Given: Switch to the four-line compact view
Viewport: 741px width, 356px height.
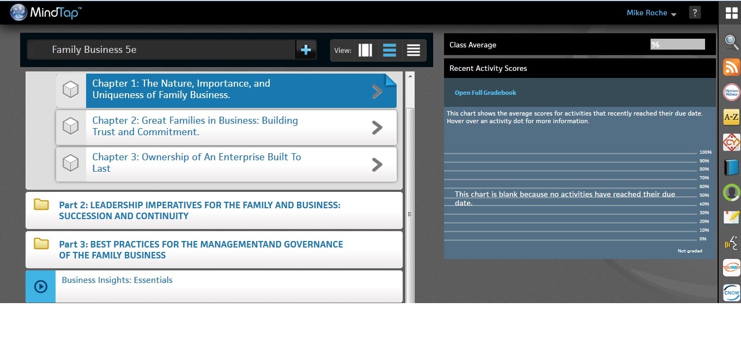Looking at the screenshot, I should pos(414,50).
